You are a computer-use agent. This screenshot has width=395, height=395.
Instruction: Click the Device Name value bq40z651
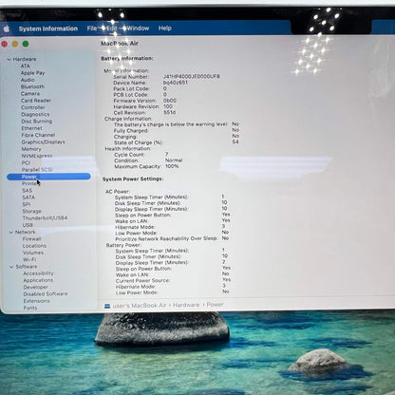[x=176, y=83]
